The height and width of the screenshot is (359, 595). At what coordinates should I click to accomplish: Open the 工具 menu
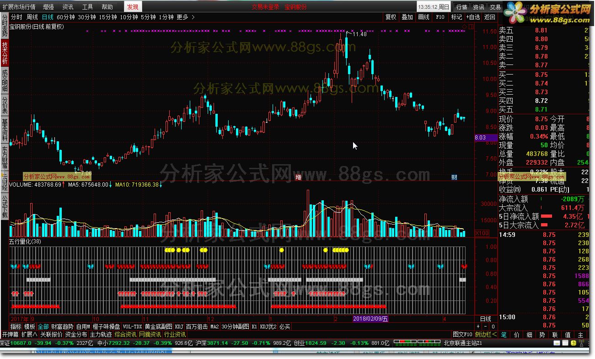pos(87,7)
